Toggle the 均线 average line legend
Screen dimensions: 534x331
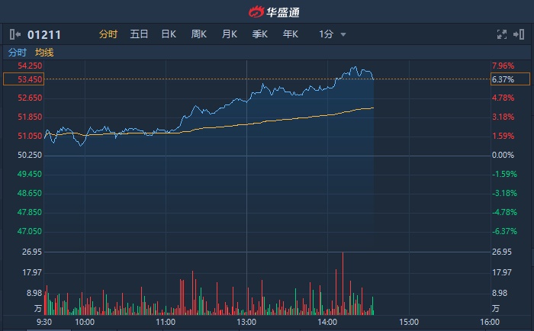click(x=44, y=53)
